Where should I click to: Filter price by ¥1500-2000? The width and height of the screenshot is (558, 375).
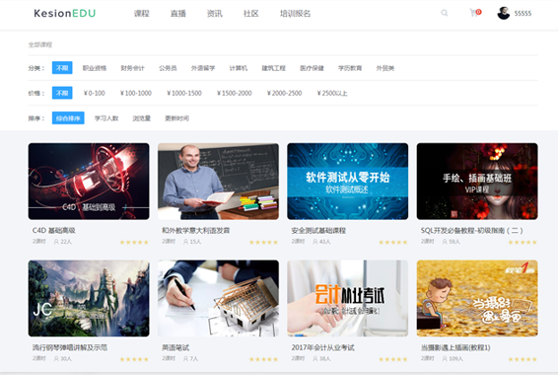pos(235,94)
